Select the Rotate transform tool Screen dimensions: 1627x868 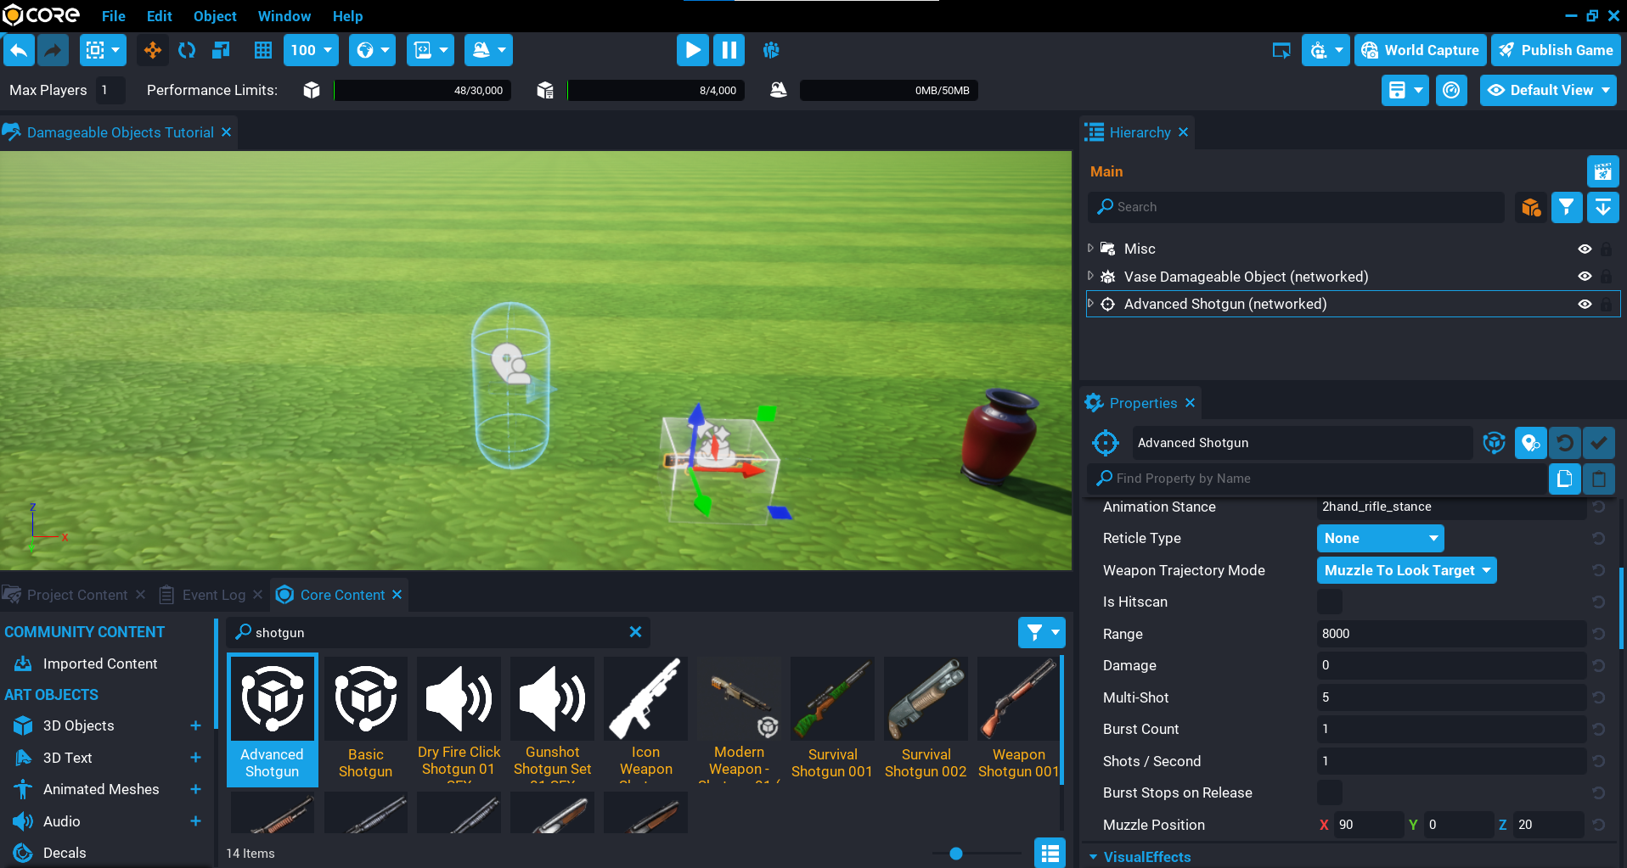(x=187, y=50)
